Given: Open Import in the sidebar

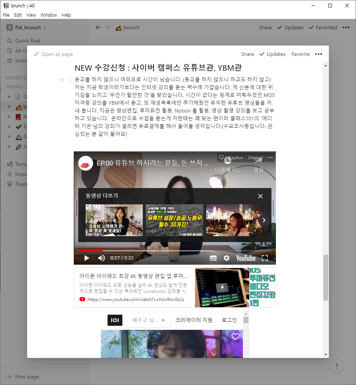Looking at the screenshot, I should pyautogui.click(x=17, y=174).
